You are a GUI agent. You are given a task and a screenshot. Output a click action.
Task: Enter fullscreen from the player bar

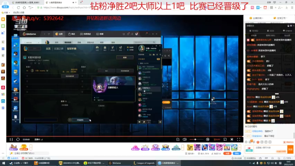pyautogui.click(x=239, y=139)
